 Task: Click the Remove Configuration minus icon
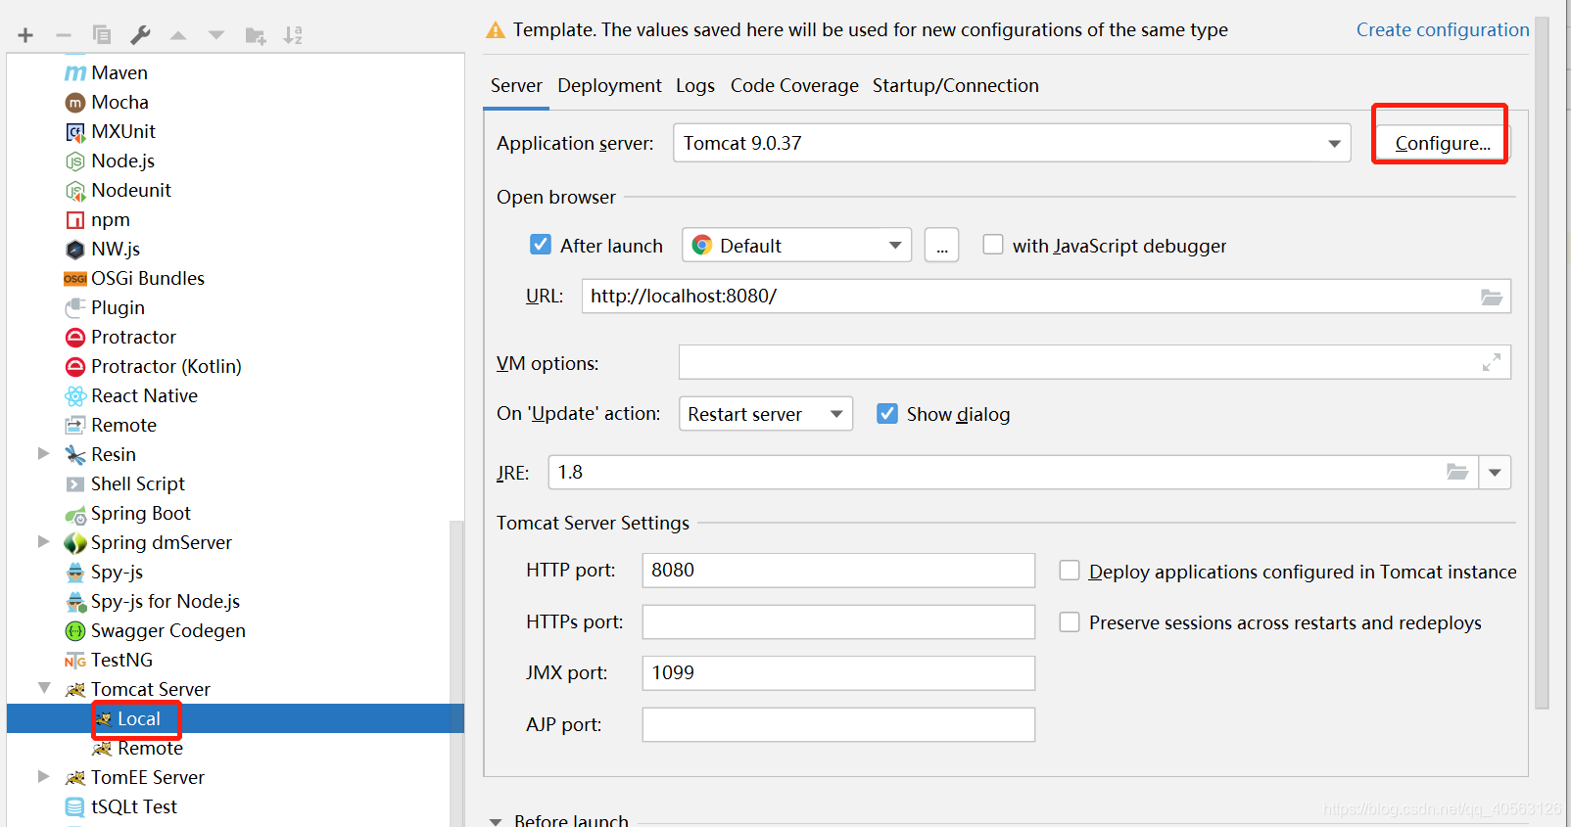pyautogui.click(x=64, y=35)
